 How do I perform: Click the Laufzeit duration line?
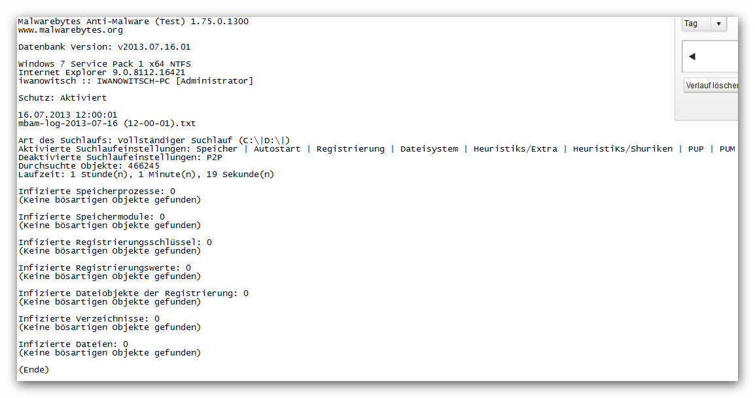coord(146,174)
